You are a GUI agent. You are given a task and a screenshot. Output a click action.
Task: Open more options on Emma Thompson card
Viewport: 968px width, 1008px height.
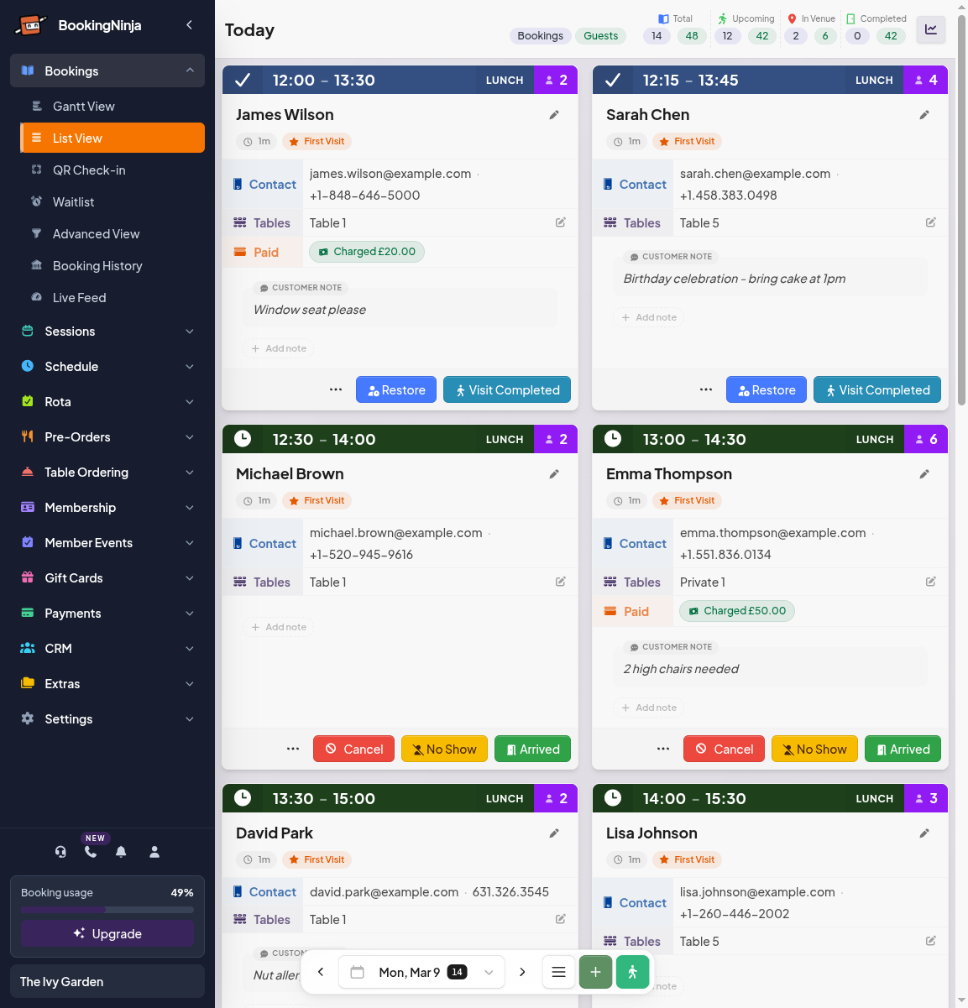coord(663,749)
